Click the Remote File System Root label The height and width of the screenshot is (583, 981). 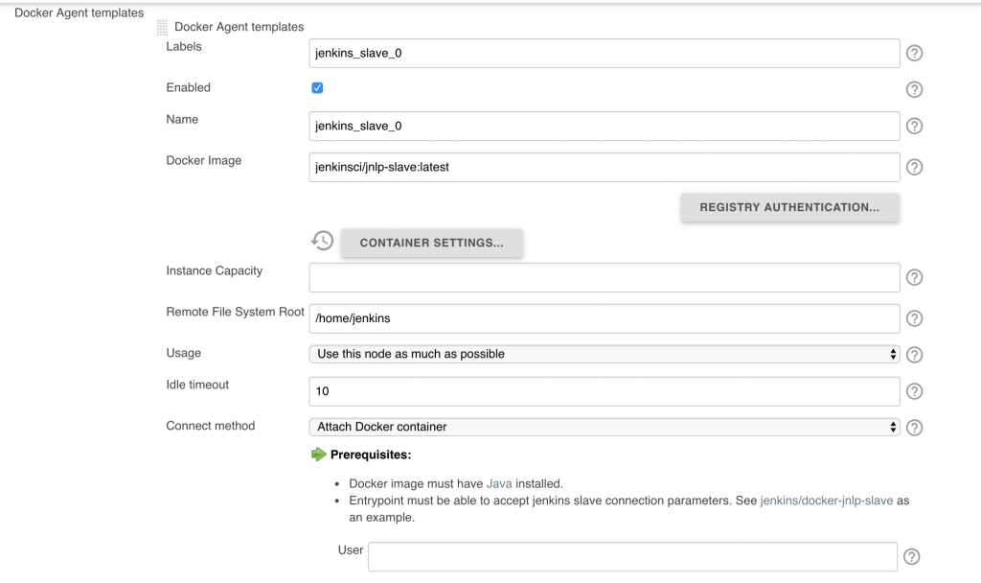[236, 312]
